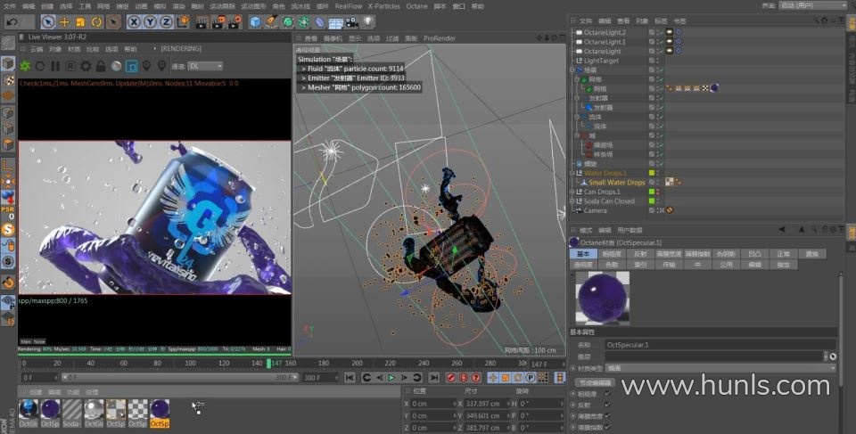Click the X size field 337.397 cm
The height and width of the screenshot is (434, 856).
pyautogui.click(x=485, y=404)
